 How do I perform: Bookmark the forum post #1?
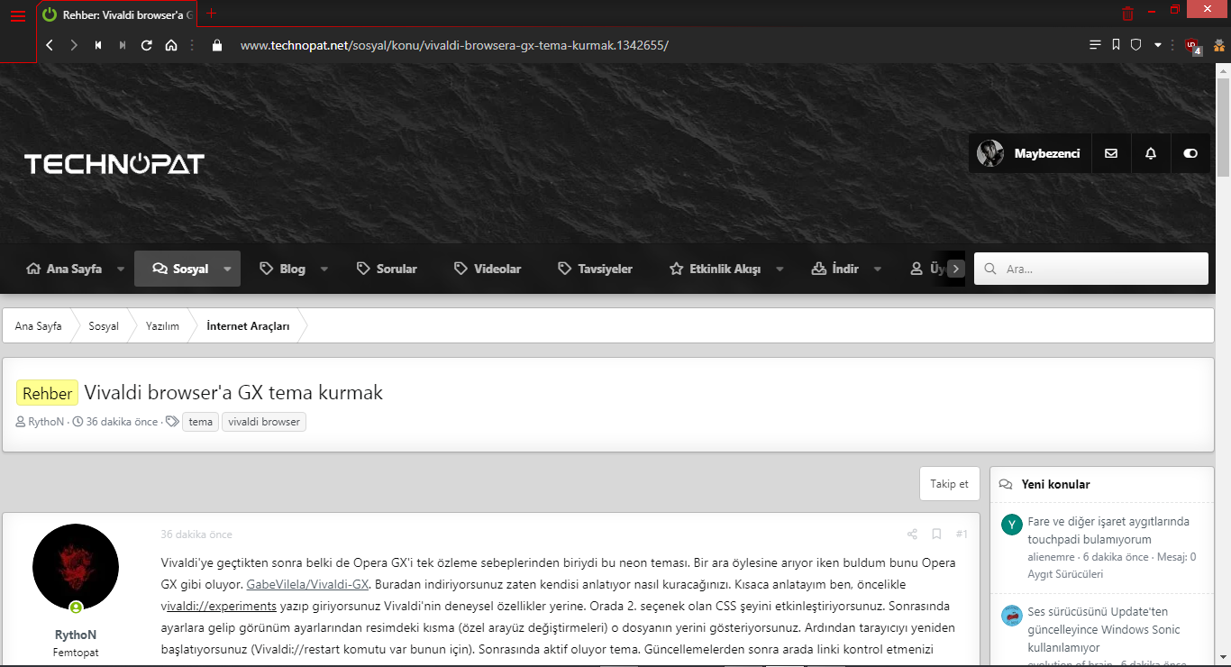click(936, 535)
